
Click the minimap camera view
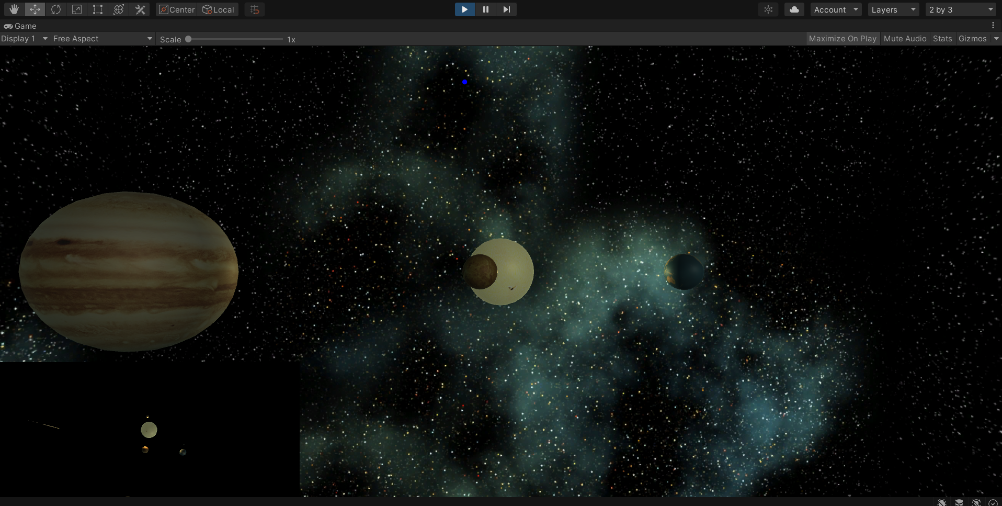(150, 429)
